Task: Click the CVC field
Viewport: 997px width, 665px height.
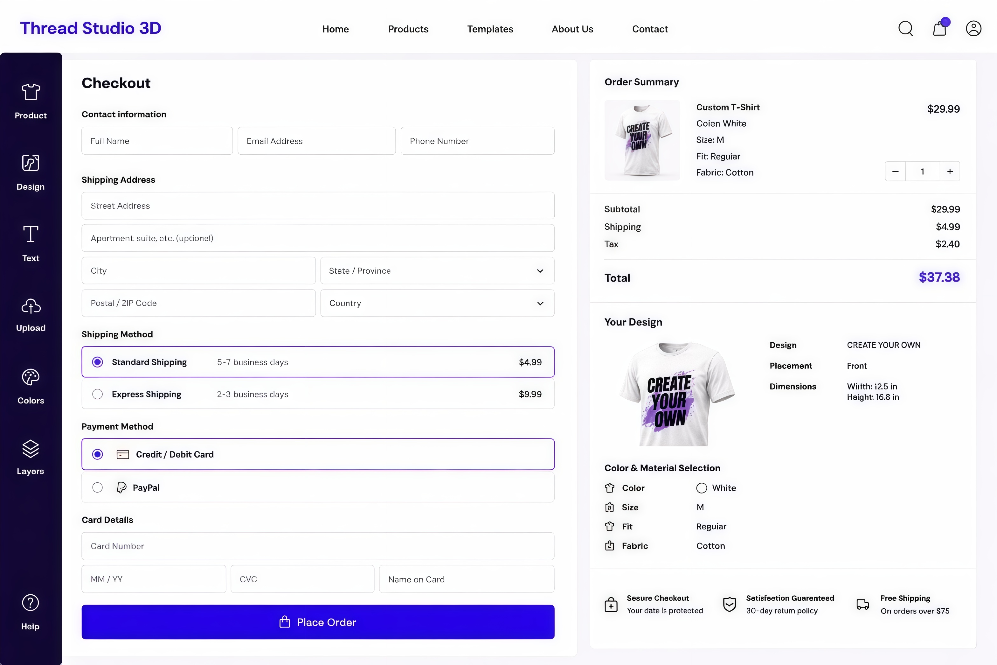Action: pyautogui.click(x=303, y=579)
